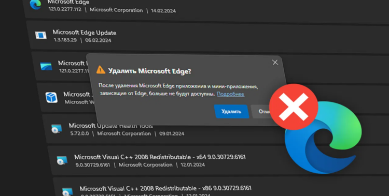Click the blue Удалить button
Image resolution: width=389 pixels, height=196 pixels.
click(x=231, y=111)
